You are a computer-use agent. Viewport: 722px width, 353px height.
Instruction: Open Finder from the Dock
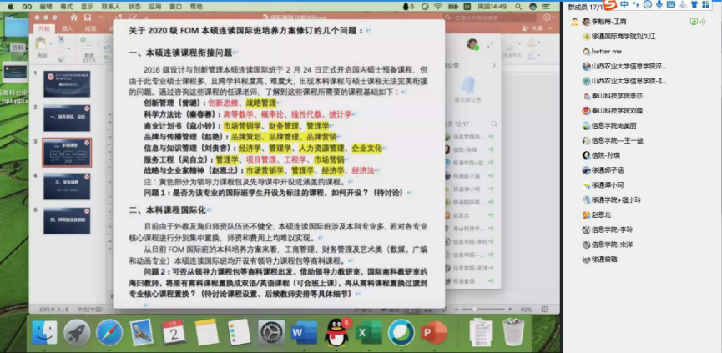[44, 332]
